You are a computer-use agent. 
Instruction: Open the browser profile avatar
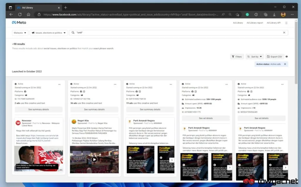[x=283, y=15]
